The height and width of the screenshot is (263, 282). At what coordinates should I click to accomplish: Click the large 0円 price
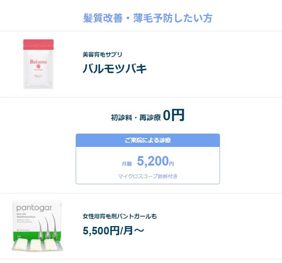tap(174, 115)
